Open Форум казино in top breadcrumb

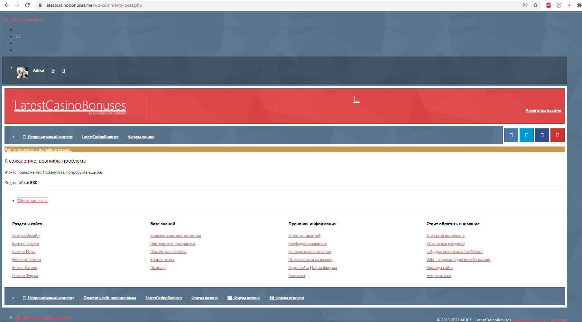pyautogui.click(x=141, y=137)
